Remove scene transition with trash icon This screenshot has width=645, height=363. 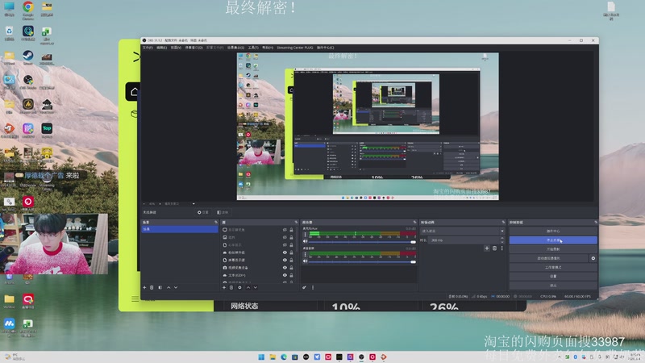point(494,248)
